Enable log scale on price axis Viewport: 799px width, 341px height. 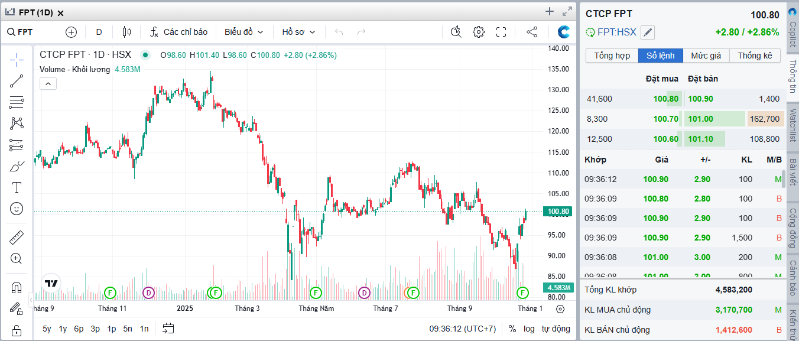tap(529, 329)
